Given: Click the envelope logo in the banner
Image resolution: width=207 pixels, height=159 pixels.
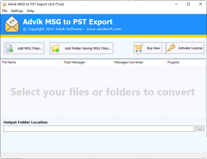Looking at the screenshot, I should (x=12, y=24).
